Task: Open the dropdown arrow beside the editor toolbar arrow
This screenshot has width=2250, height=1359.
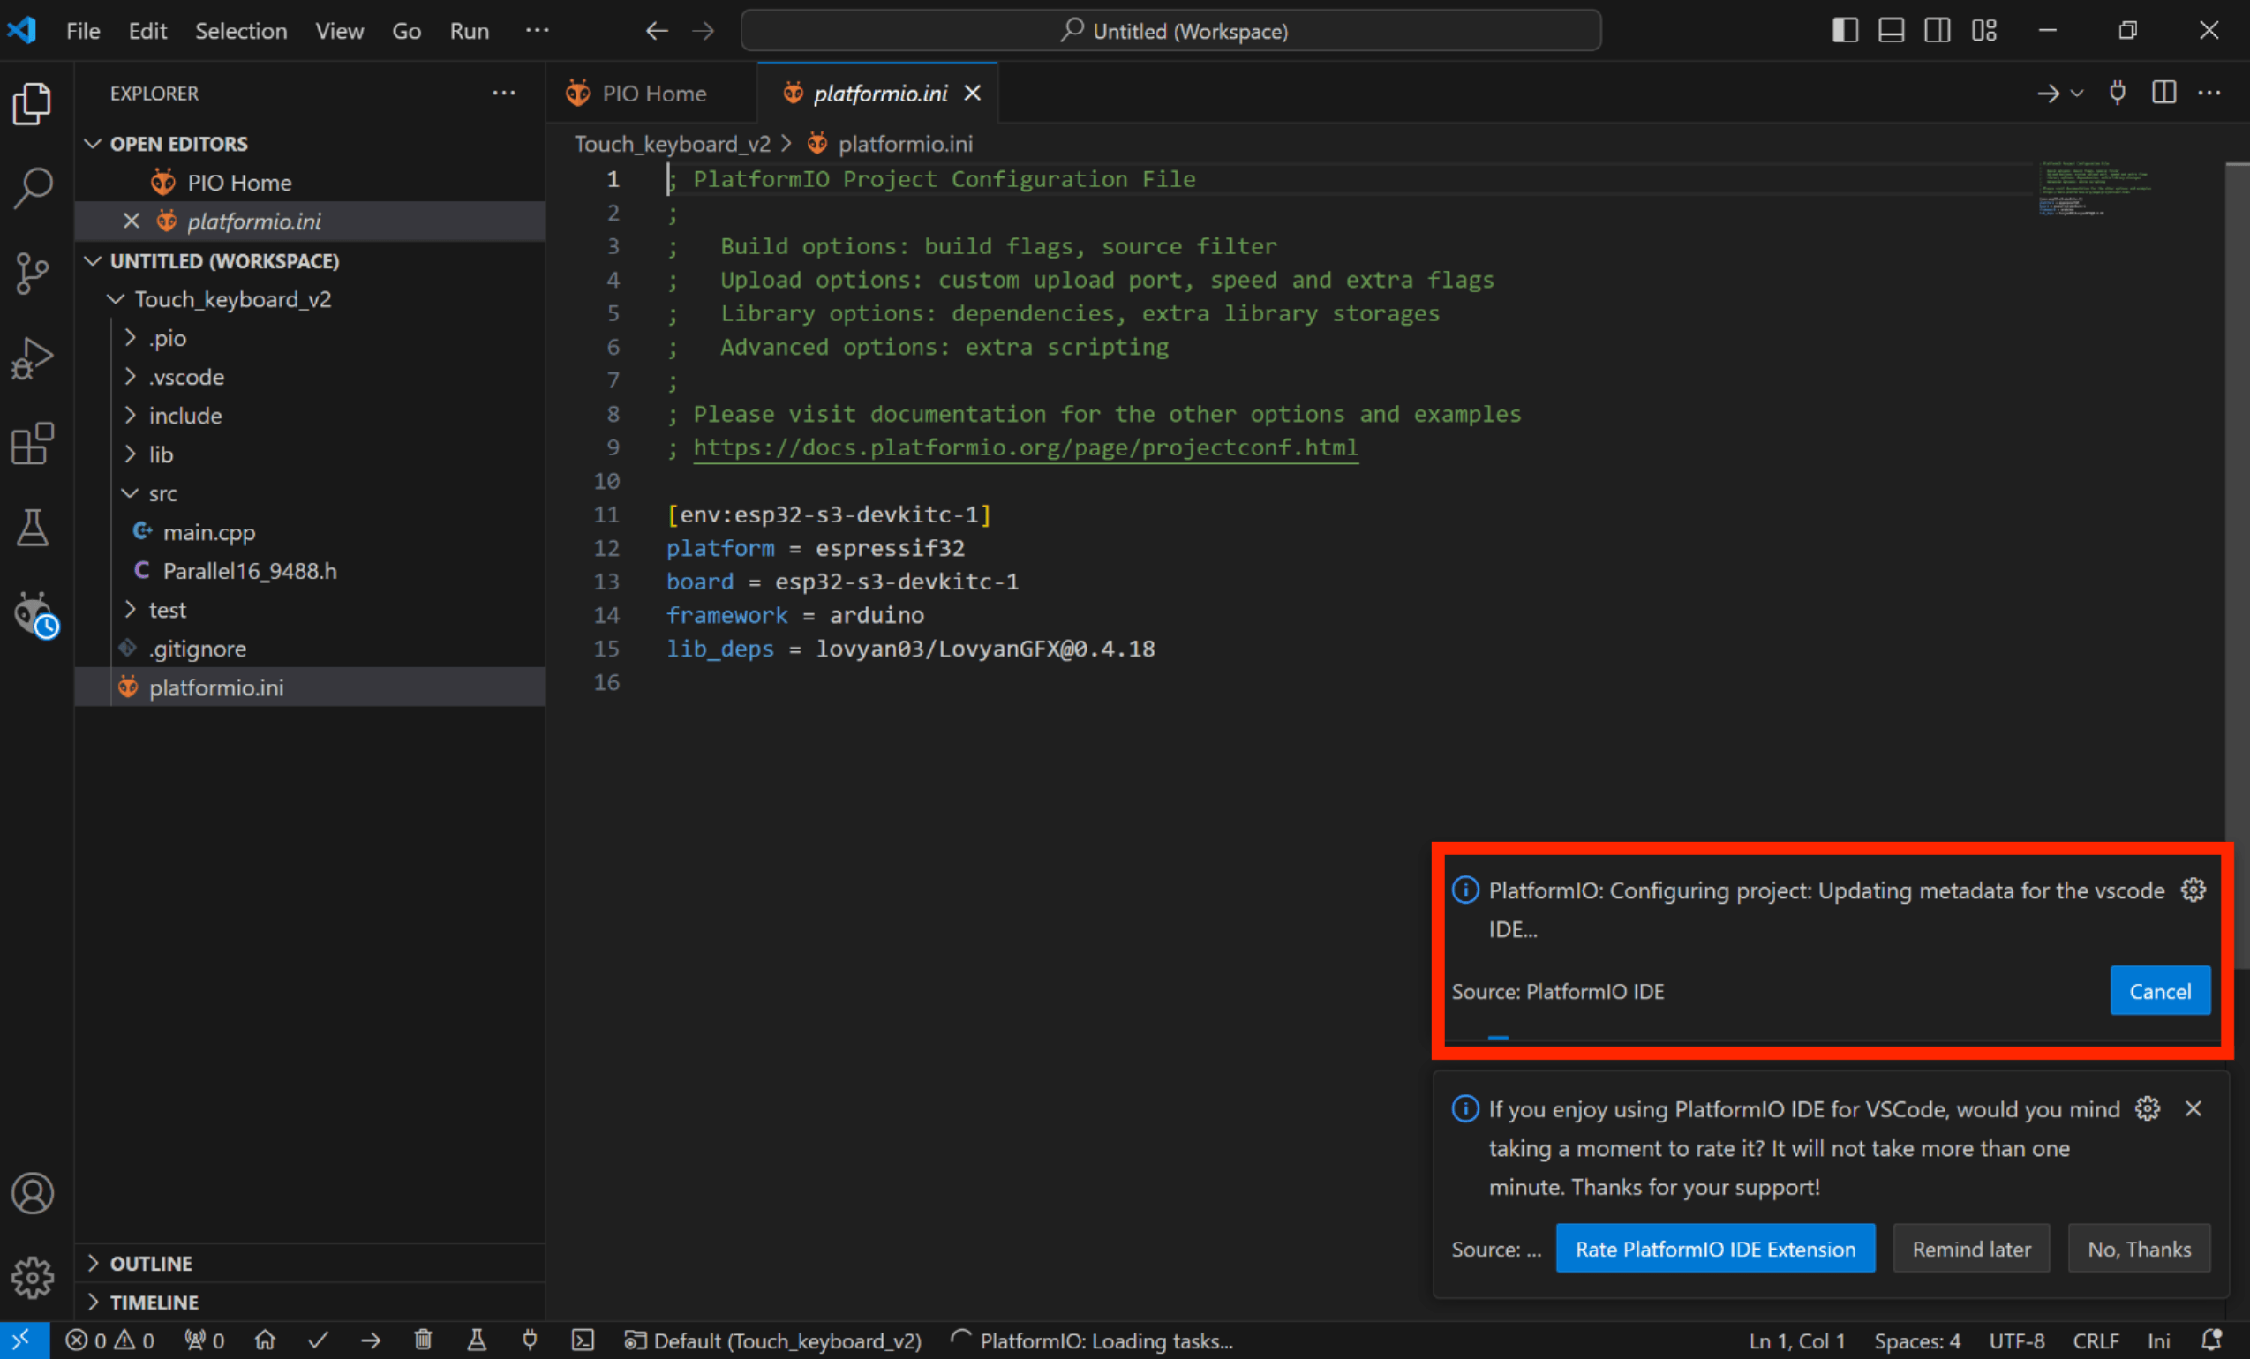Action: pyautogui.click(x=2076, y=93)
